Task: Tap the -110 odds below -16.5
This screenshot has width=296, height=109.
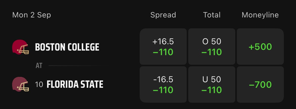Action: coord(163,90)
